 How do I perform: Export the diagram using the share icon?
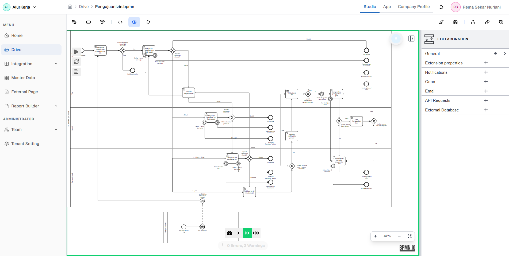pyautogui.click(x=473, y=22)
